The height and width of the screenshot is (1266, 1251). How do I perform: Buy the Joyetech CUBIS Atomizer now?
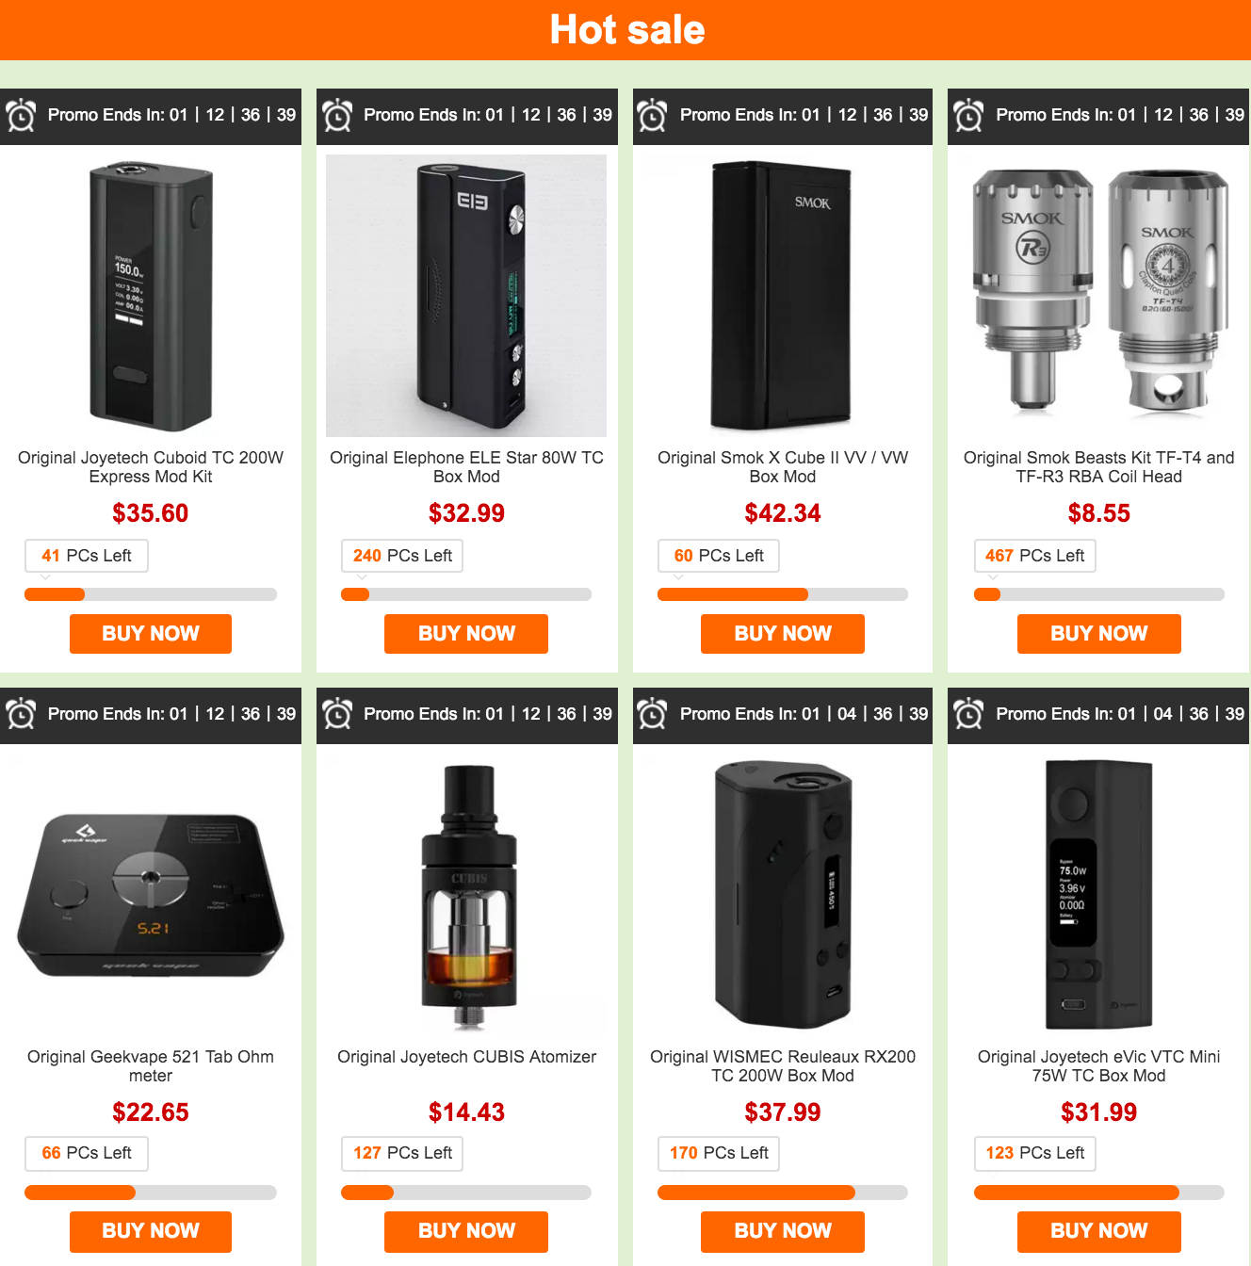click(466, 1231)
